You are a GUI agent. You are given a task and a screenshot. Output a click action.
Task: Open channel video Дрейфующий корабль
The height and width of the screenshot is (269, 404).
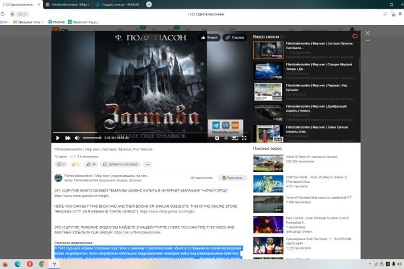(x=268, y=113)
